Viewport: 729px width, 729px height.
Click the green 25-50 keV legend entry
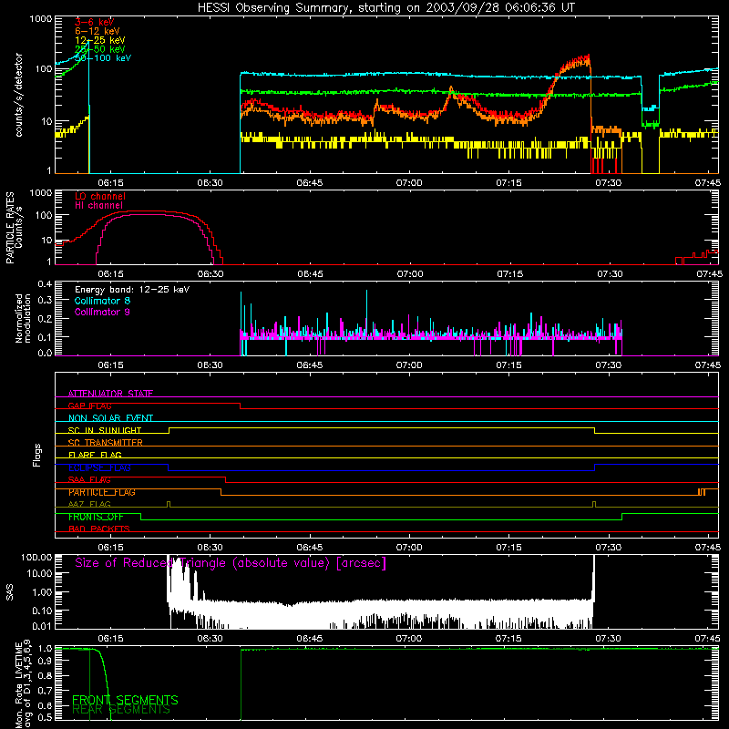(x=100, y=49)
